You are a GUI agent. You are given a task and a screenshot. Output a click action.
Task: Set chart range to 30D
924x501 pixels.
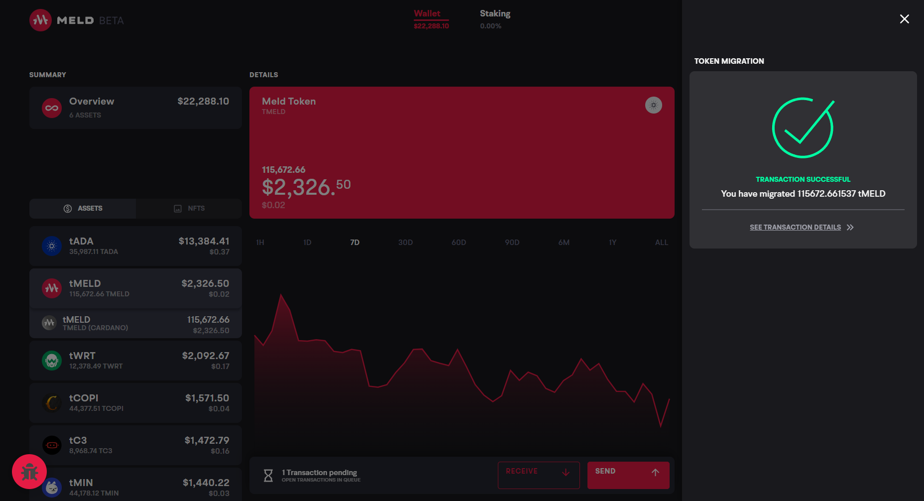(405, 243)
